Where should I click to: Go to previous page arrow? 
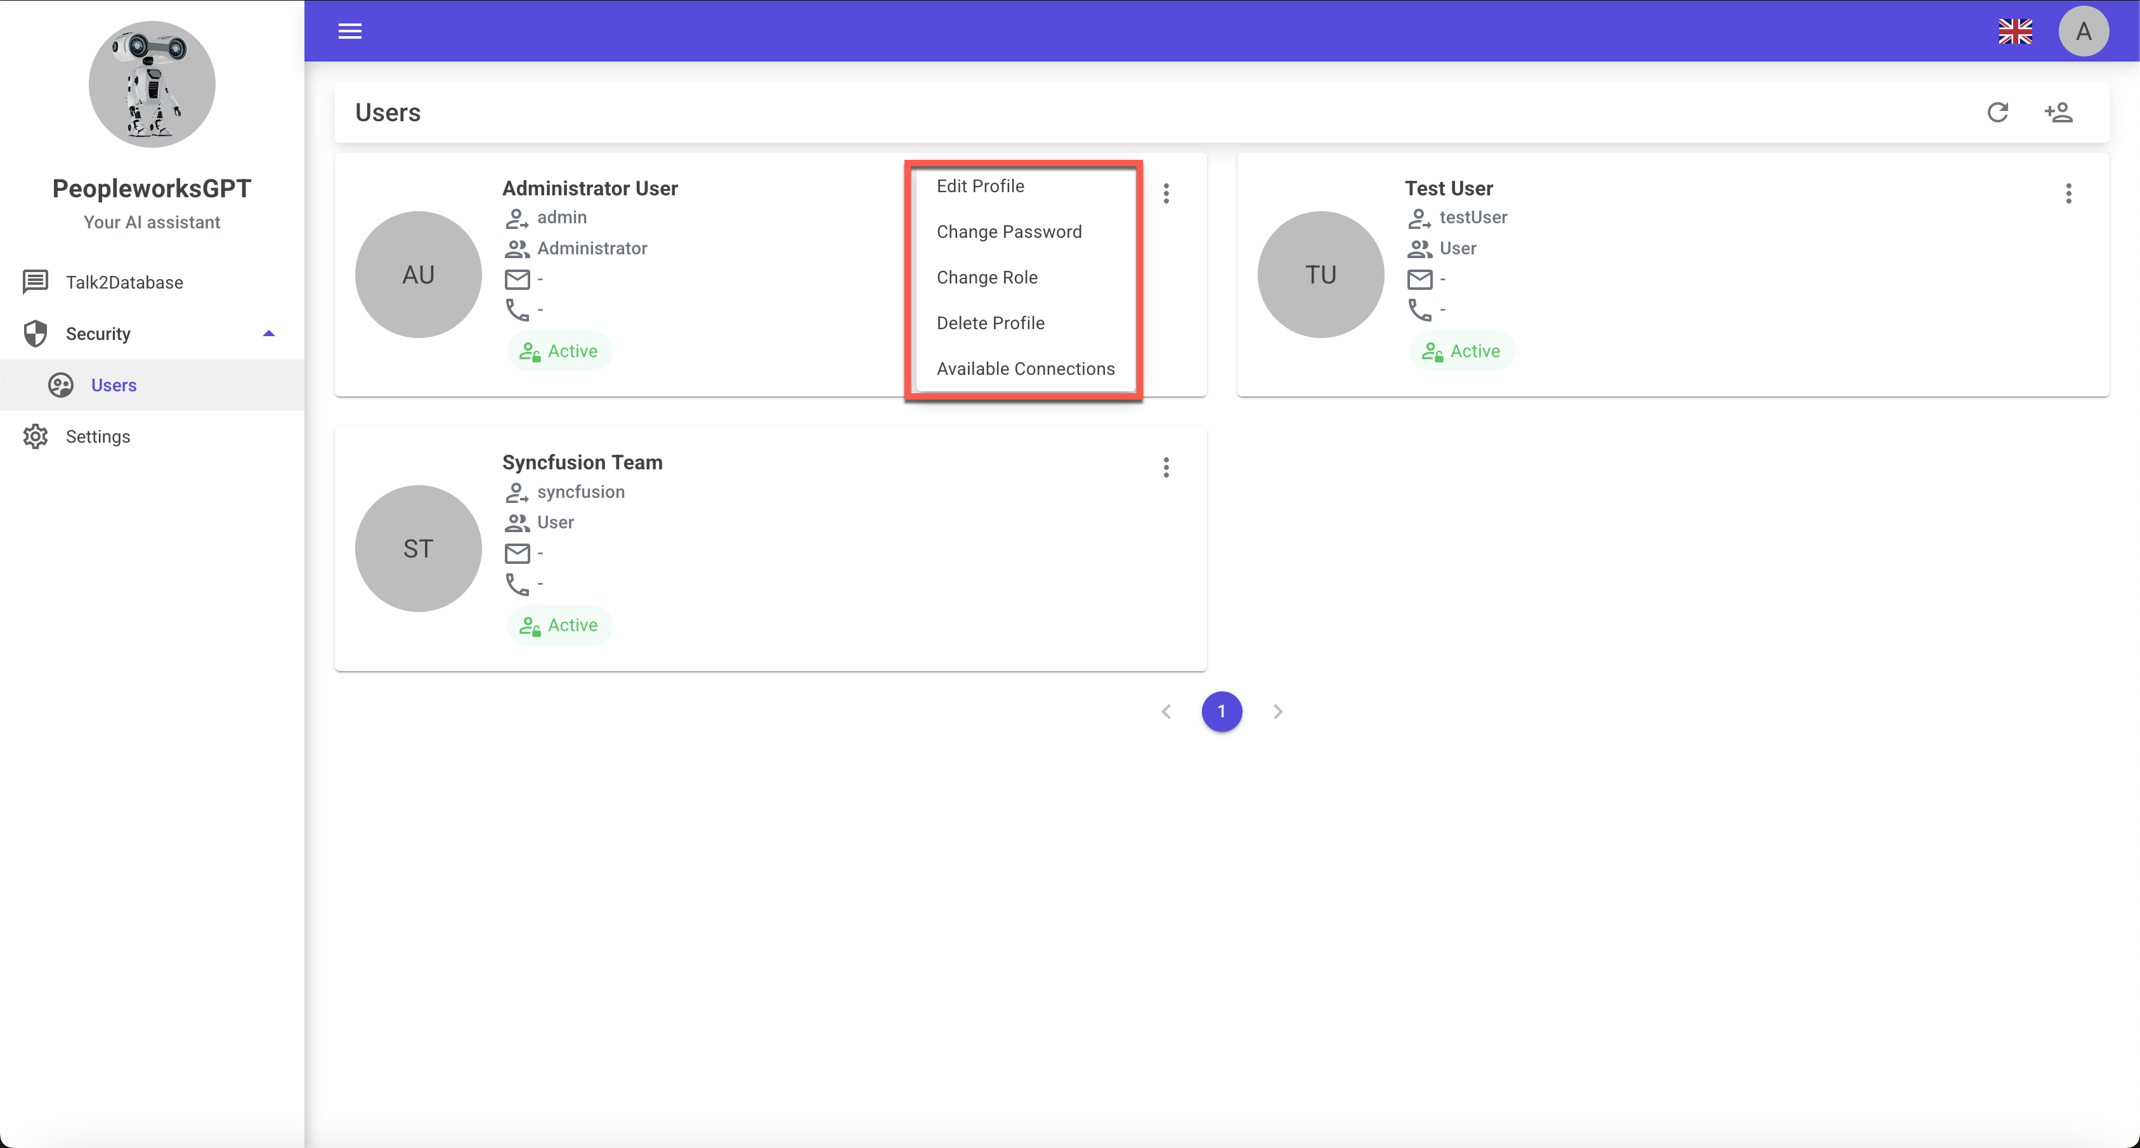click(x=1166, y=712)
